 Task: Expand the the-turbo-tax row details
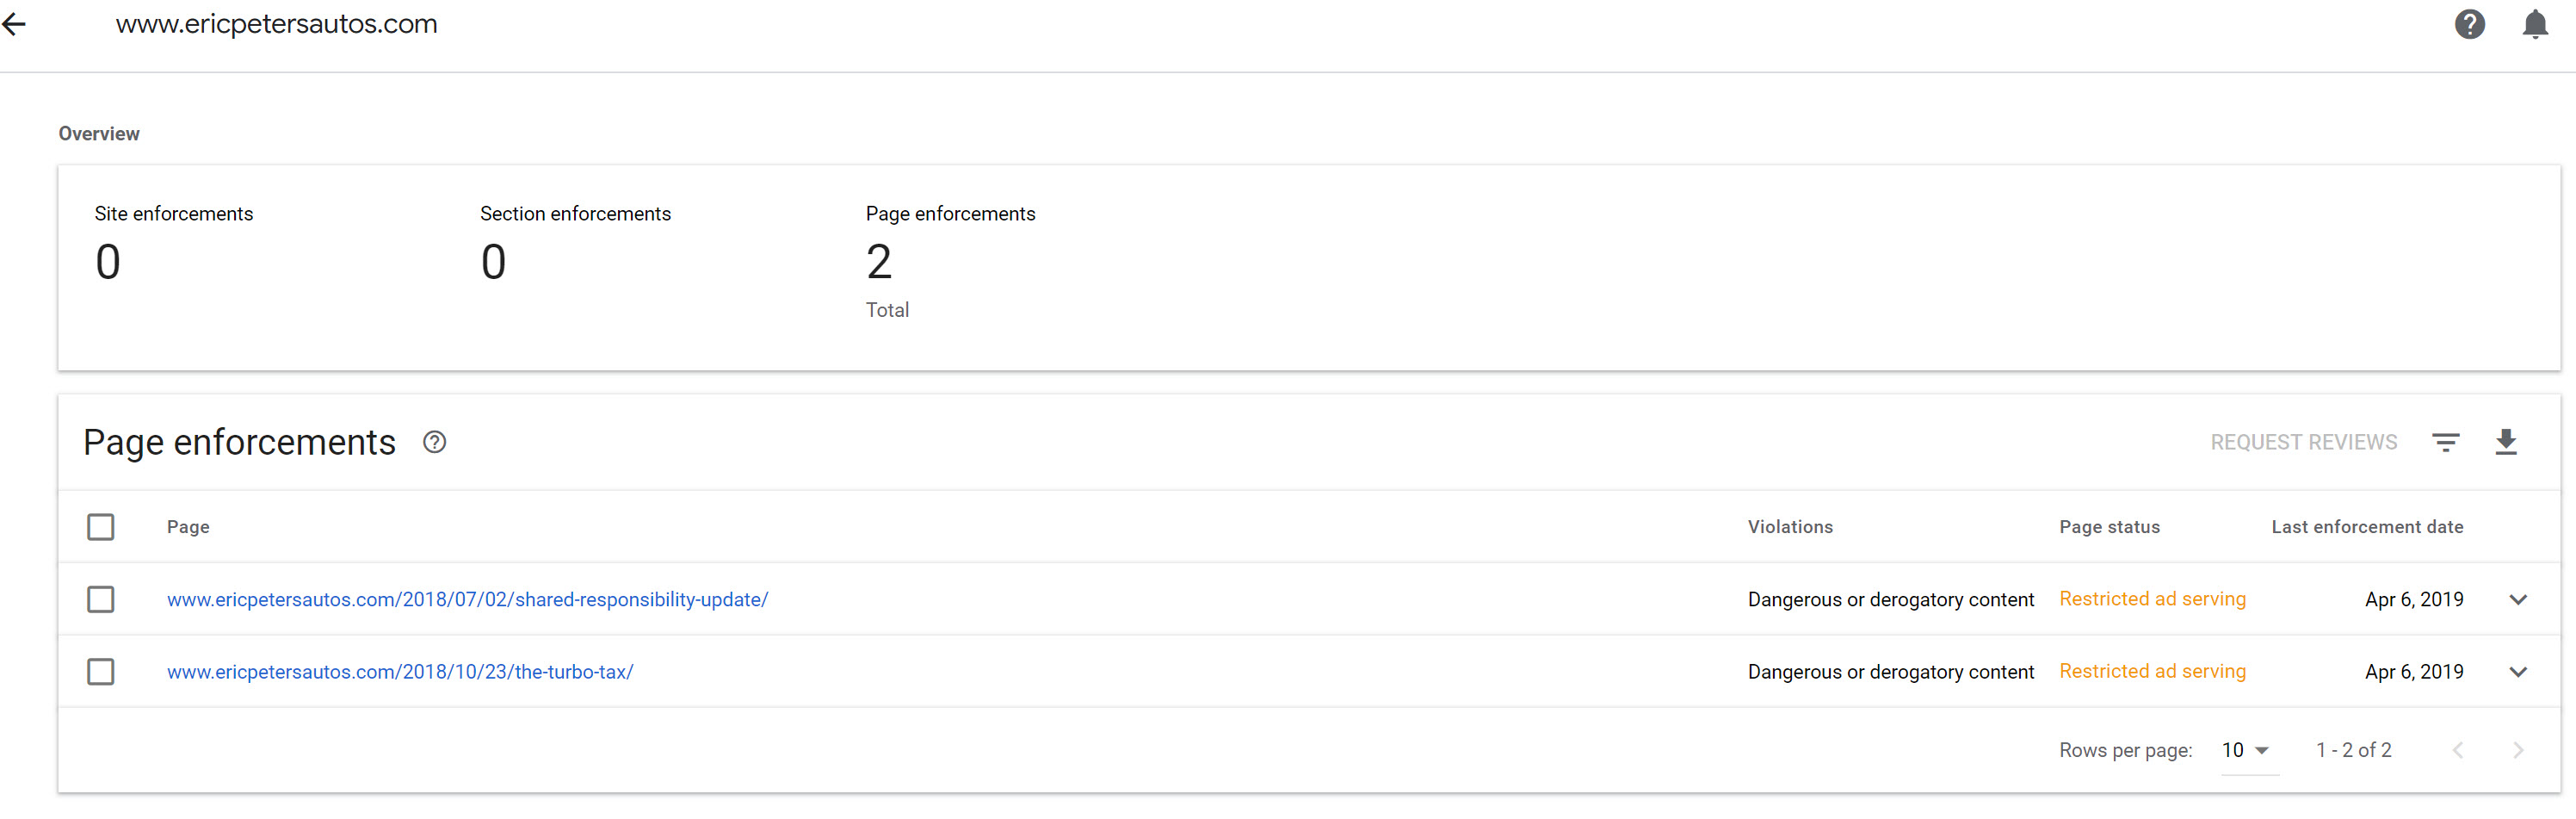point(2517,671)
